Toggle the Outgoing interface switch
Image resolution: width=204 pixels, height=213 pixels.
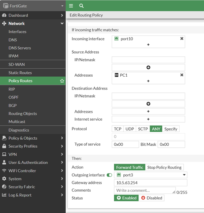click(x=109, y=175)
